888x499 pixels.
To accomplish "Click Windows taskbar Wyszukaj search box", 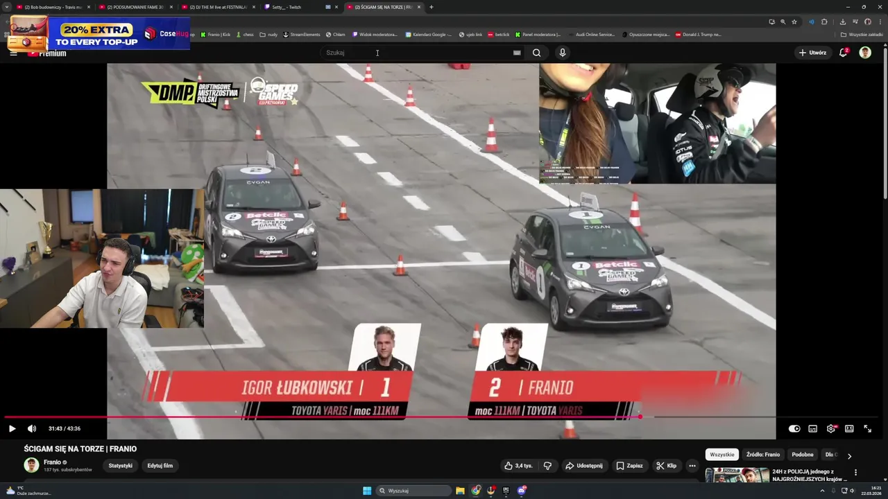I will (x=414, y=491).
